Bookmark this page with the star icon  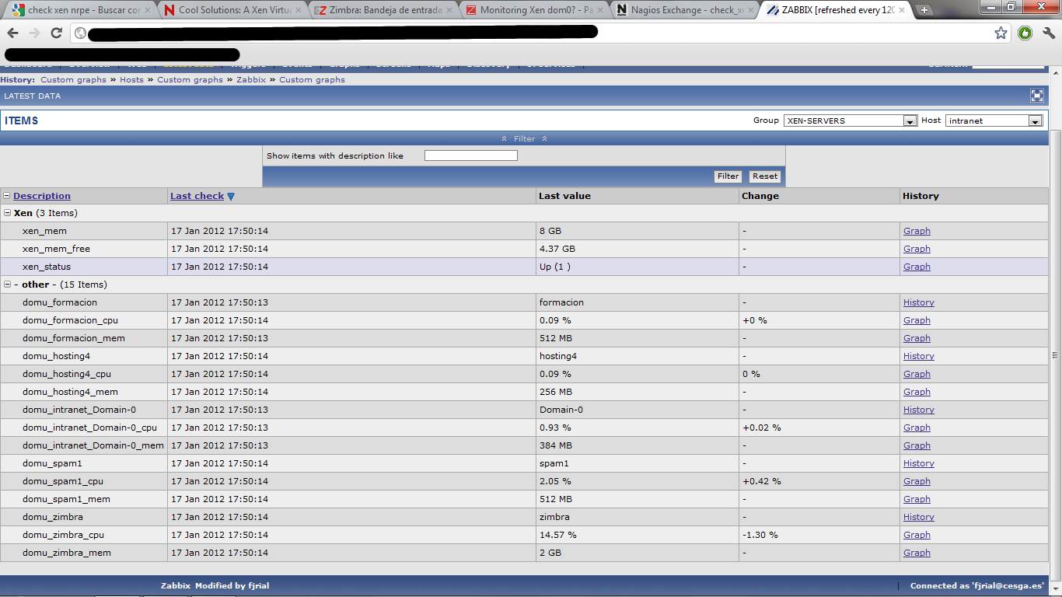pyautogui.click(x=1001, y=33)
